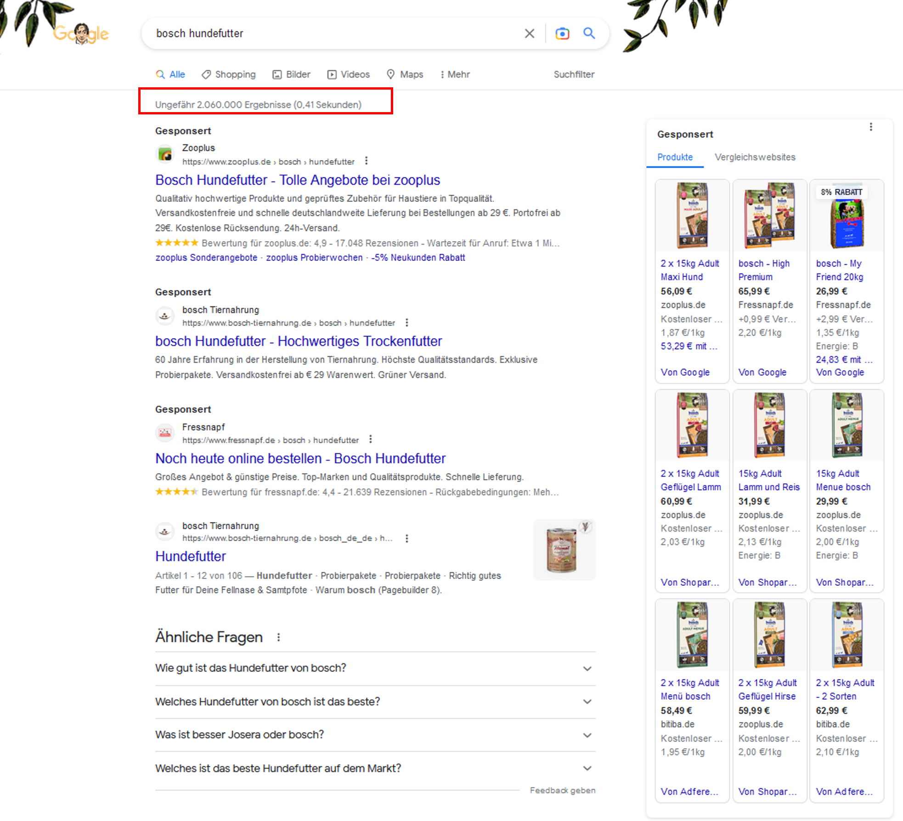Open options dots next to bosch_de_de URL
The height and width of the screenshot is (821, 903).
406,538
